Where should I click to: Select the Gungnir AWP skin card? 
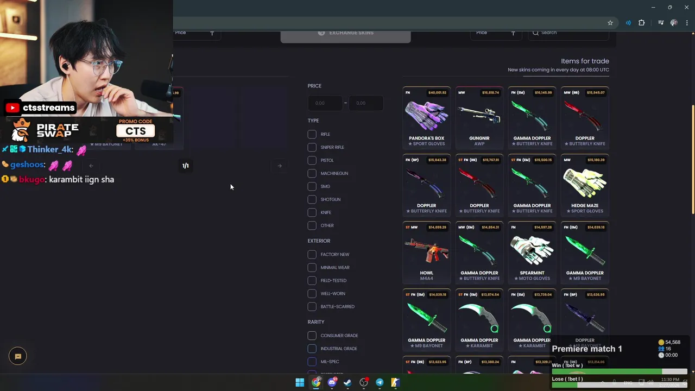pyautogui.click(x=479, y=118)
